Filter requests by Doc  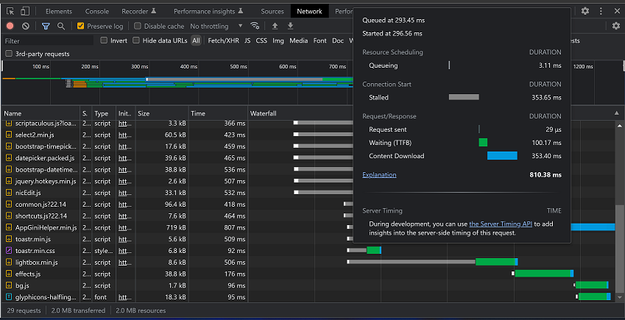[x=338, y=40]
